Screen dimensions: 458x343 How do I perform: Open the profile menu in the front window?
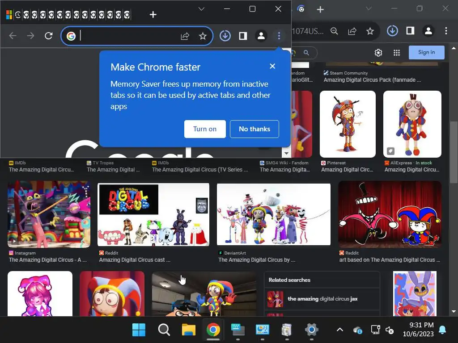(x=261, y=36)
